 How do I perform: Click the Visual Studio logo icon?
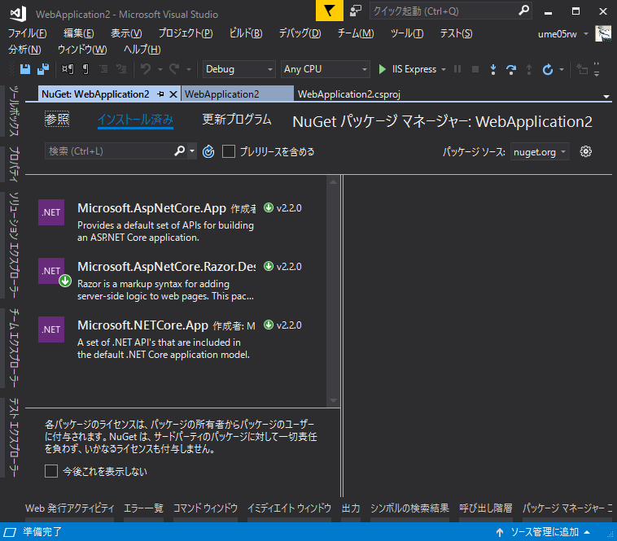point(18,14)
